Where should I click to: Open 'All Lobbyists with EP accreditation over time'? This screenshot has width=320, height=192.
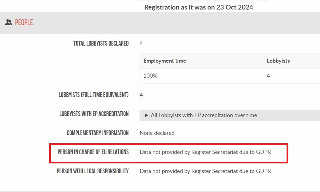click(204, 115)
